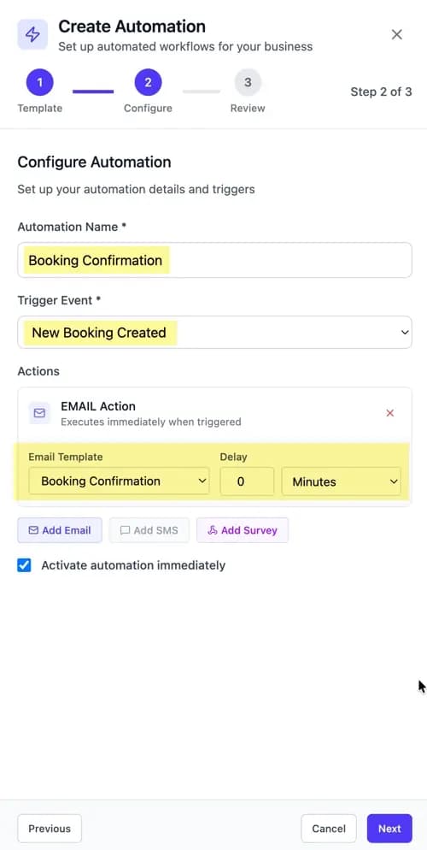Click the Delay value field
Image resolution: width=427 pixels, height=850 pixels.
(x=247, y=481)
